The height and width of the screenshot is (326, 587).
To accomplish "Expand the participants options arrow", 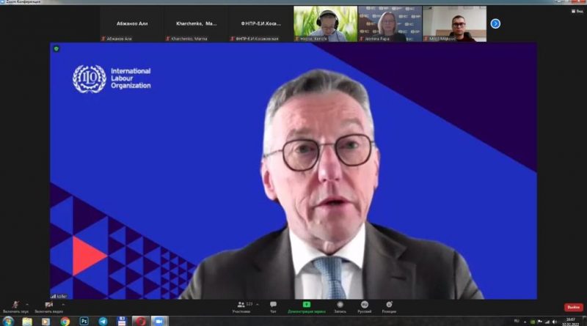I will pyautogui.click(x=258, y=304).
